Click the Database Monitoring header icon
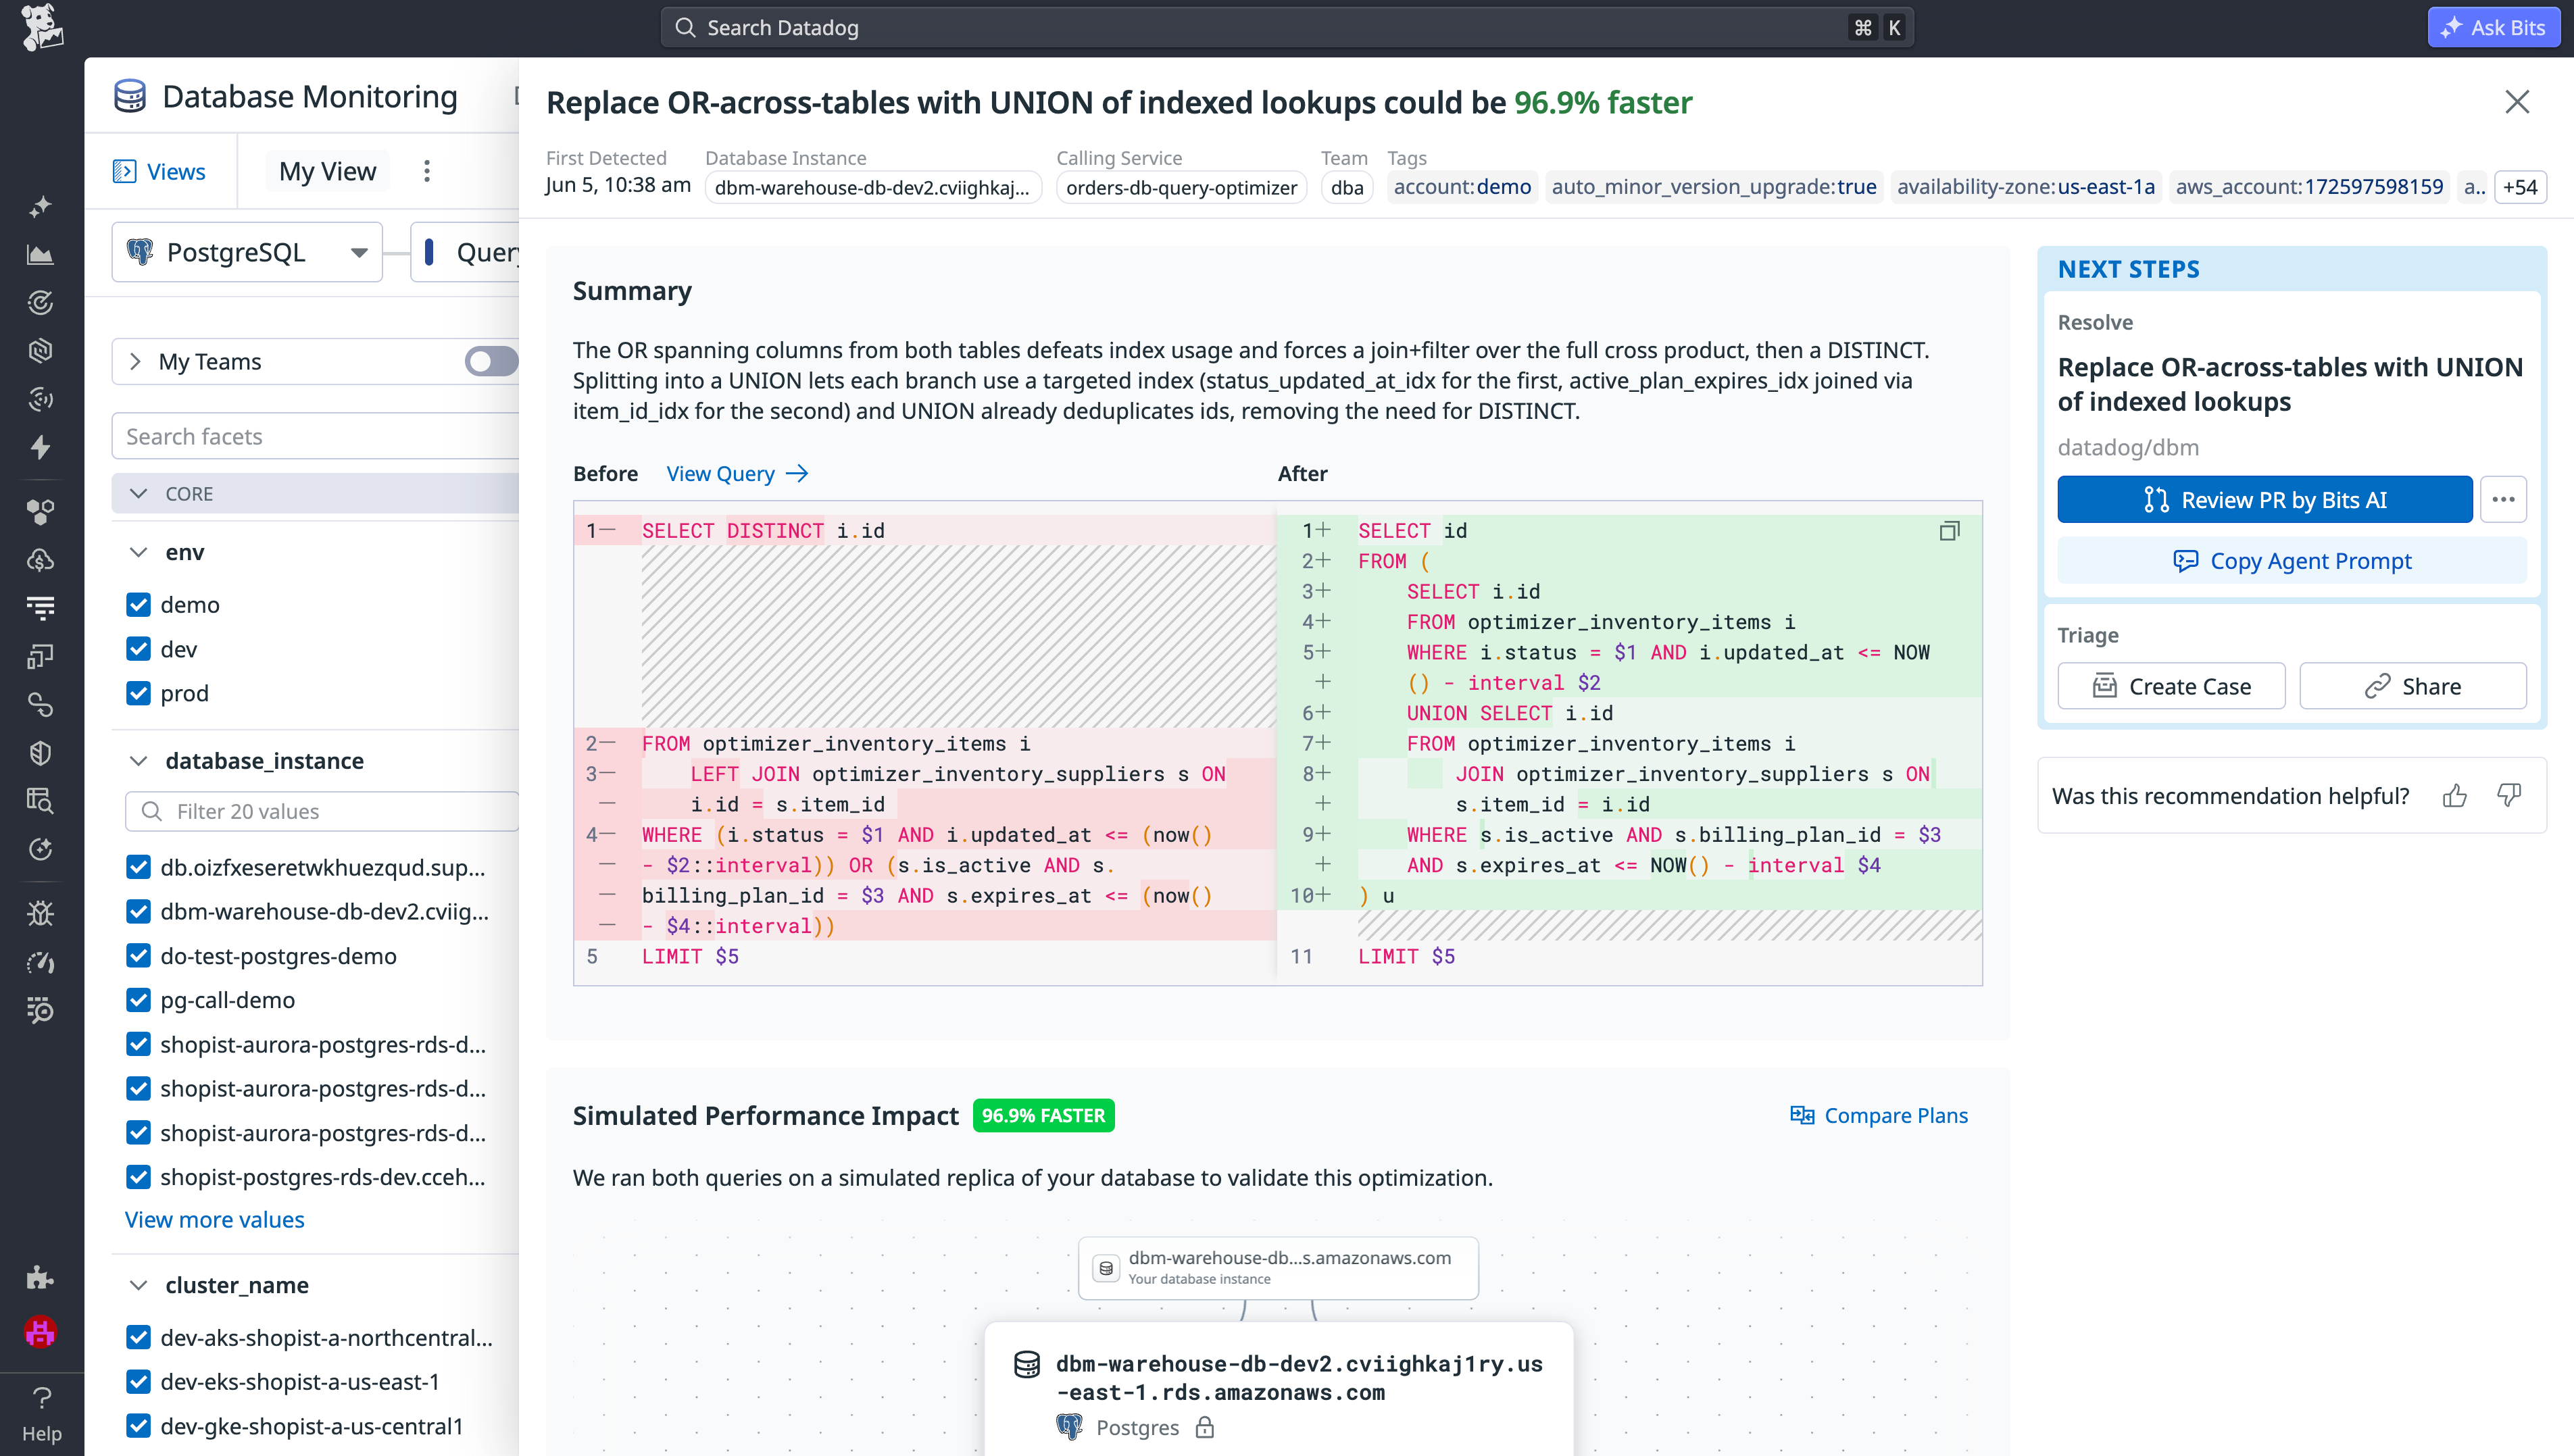This screenshot has height=1456, width=2574. [x=130, y=96]
